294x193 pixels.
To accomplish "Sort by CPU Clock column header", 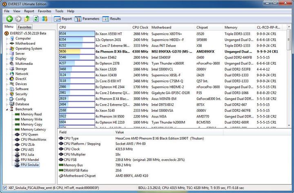I will tap(140, 27).
